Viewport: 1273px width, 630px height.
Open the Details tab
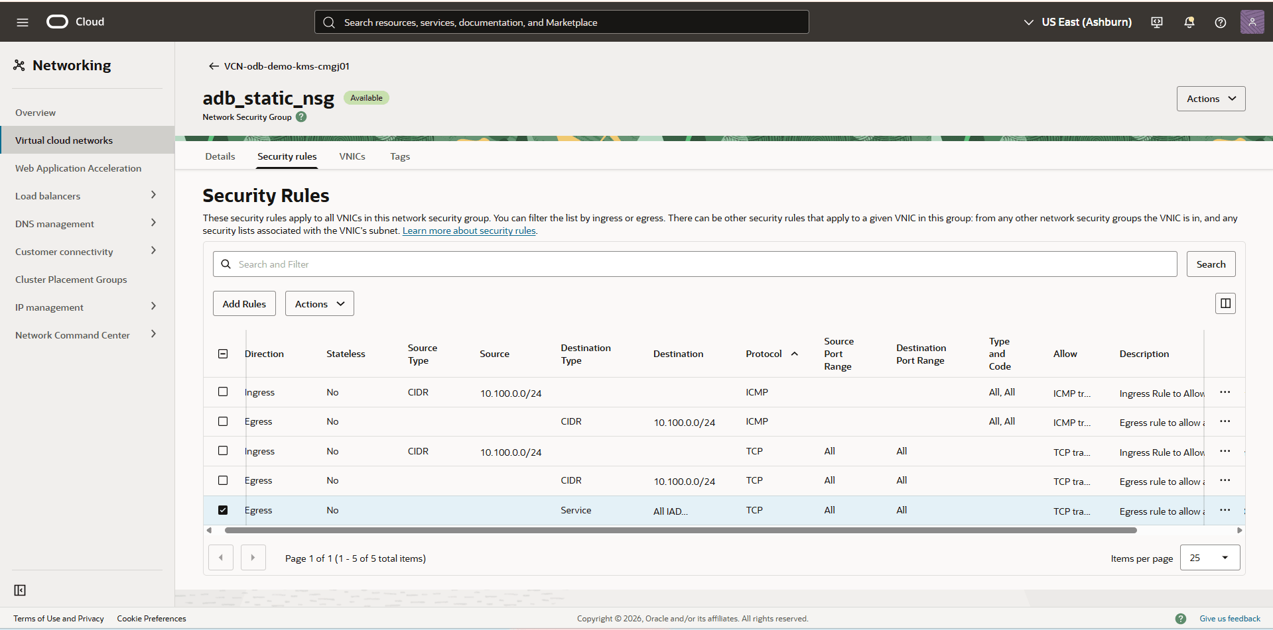pos(220,156)
